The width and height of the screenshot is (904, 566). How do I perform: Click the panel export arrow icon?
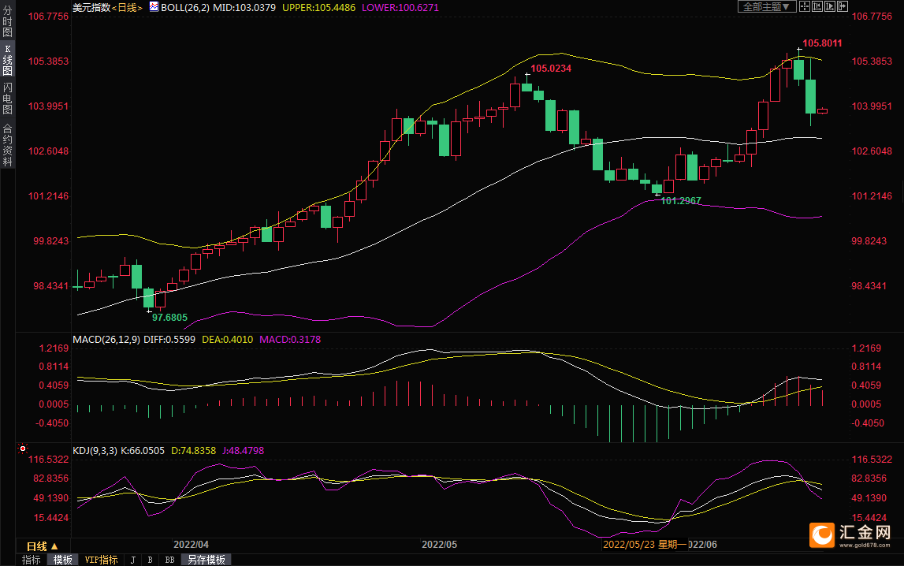click(x=843, y=7)
